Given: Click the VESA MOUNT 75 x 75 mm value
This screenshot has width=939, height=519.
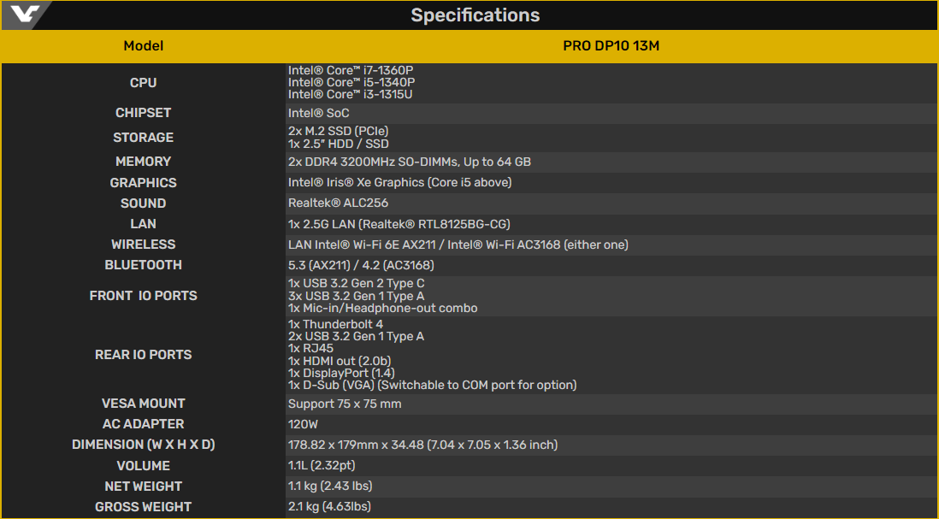Looking at the screenshot, I should pyautogui.click(x=345, y=404).
